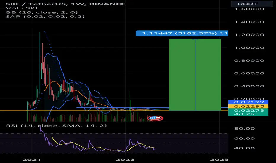Viewport: 276px width, 163px height.
Task: Select the RSI (14, close, SMA, 14, 2) legend
Action: click(56, 126)
